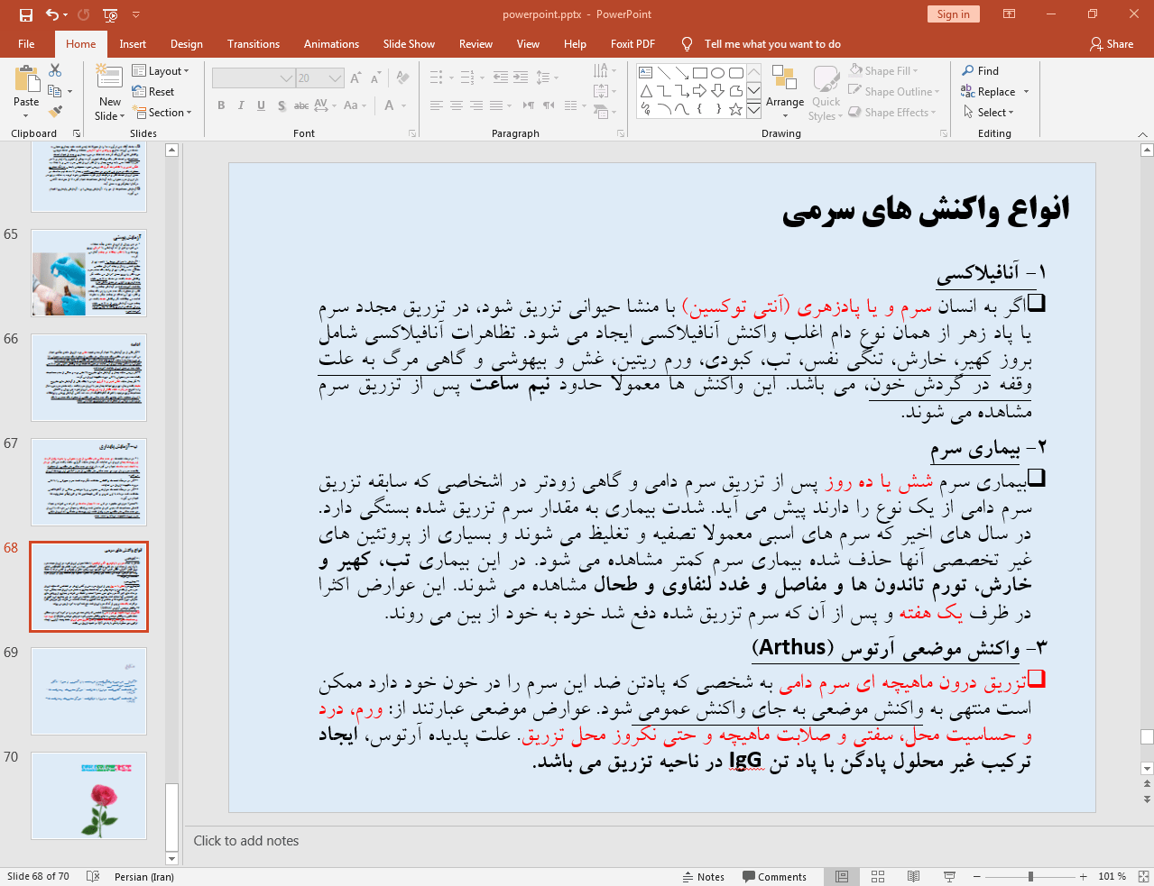Toggle Align Right paragraph alignment
This screenshot has width=1154, height=886.
tap(476, 105)
